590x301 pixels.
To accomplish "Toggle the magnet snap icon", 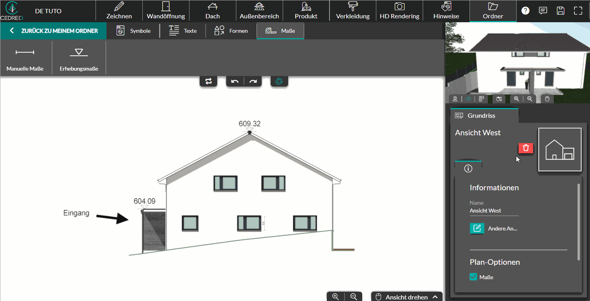I will point(279,81).
